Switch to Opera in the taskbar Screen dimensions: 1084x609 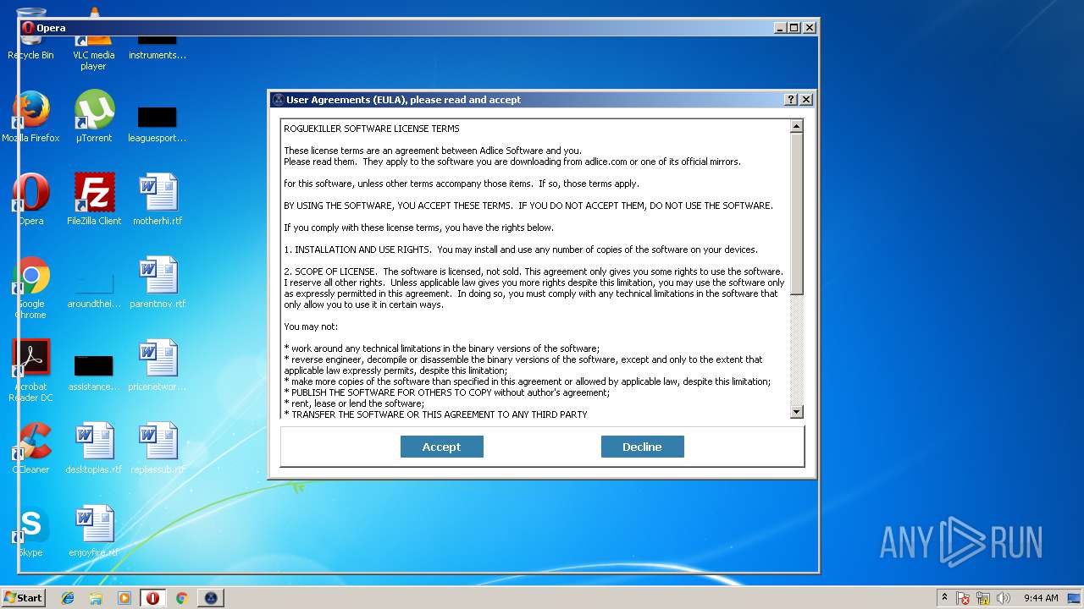(x=152, y=598)
